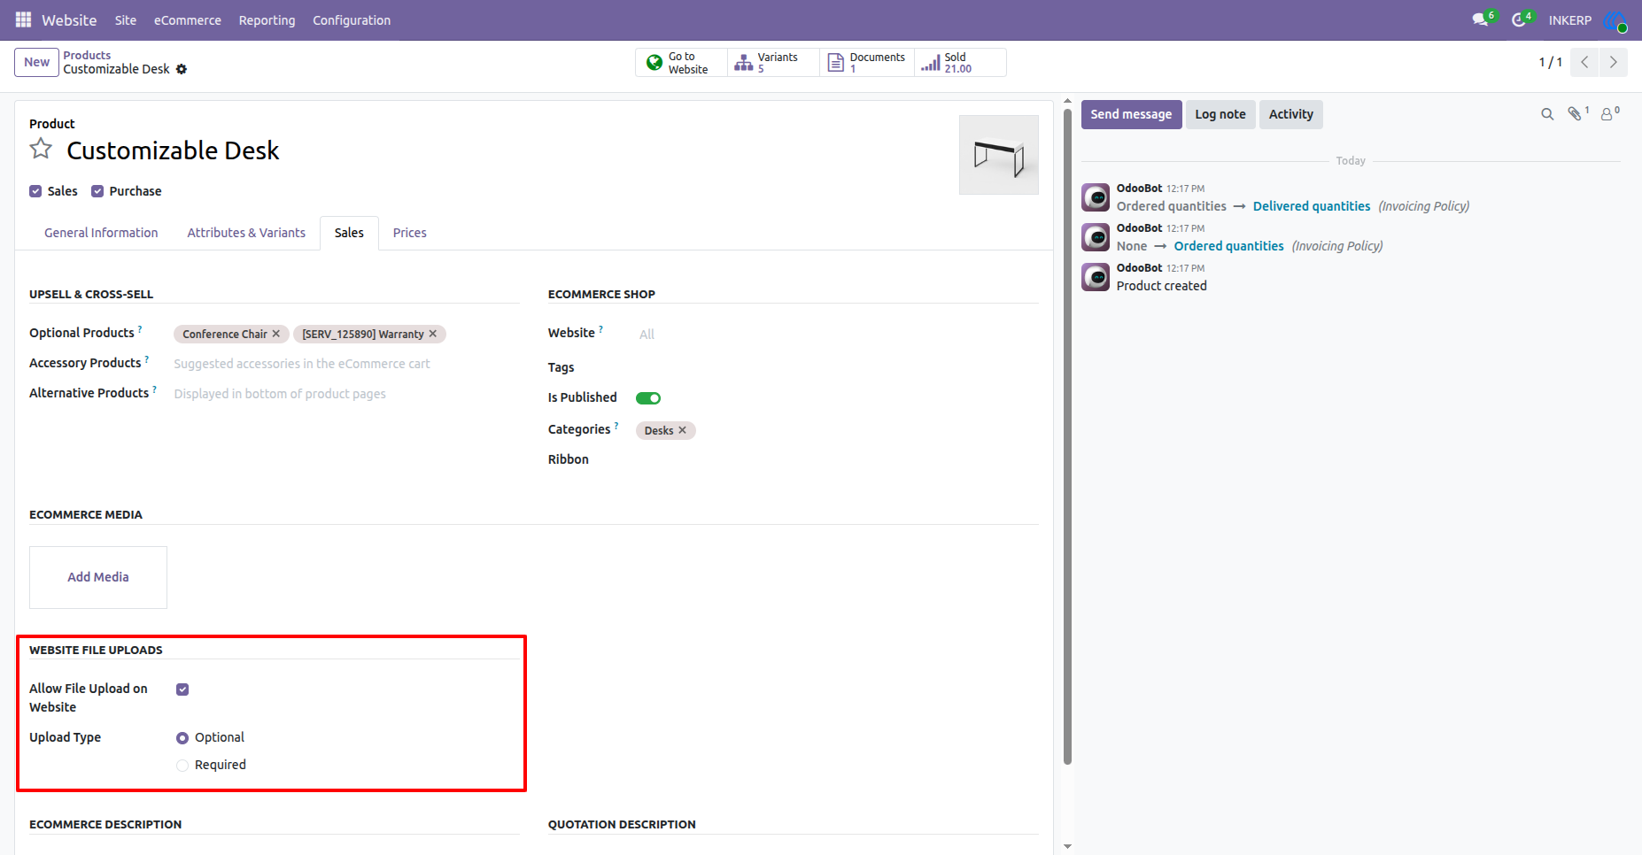
Task: Switch to the Prices tab
Action: click(x=410, y=233)
